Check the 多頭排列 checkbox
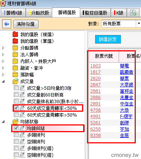This screenshot has width=141, height=159. pos(16,135)
